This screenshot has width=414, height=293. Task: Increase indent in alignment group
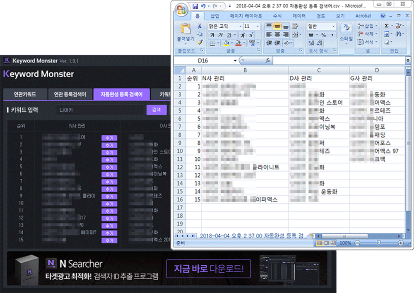(x=277, y=43)
